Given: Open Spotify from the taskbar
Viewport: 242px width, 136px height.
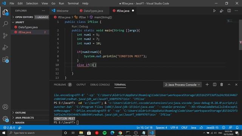Looking at the screenshot, I should pos(104,133).
